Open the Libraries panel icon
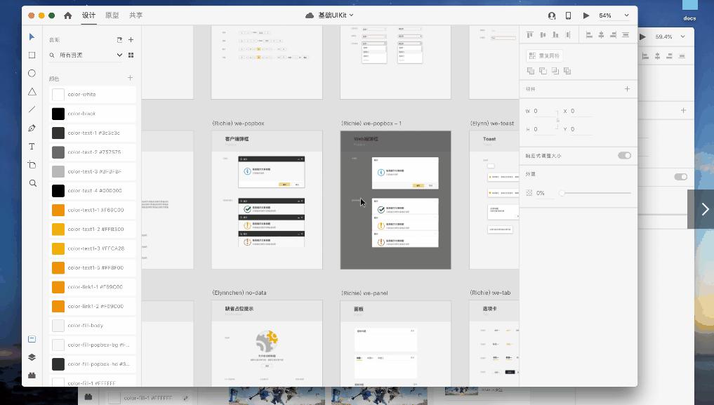 point(32,339)
